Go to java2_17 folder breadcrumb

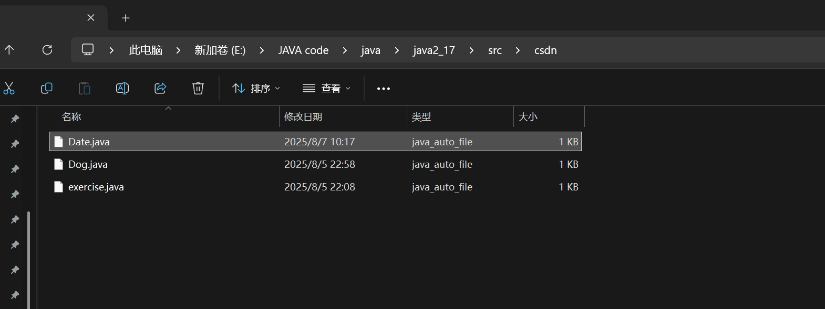pyautogui.click(x=434, y=50)
